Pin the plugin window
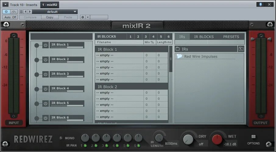Screen dimensions: 276x152 tap(261, 5)
